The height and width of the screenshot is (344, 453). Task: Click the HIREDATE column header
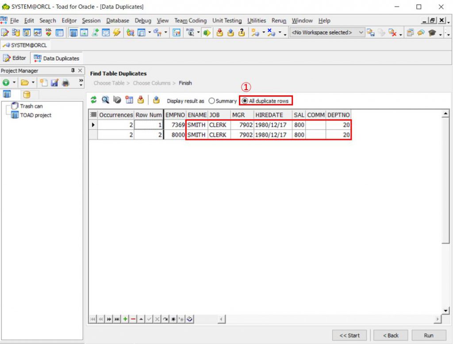[273, 115]
